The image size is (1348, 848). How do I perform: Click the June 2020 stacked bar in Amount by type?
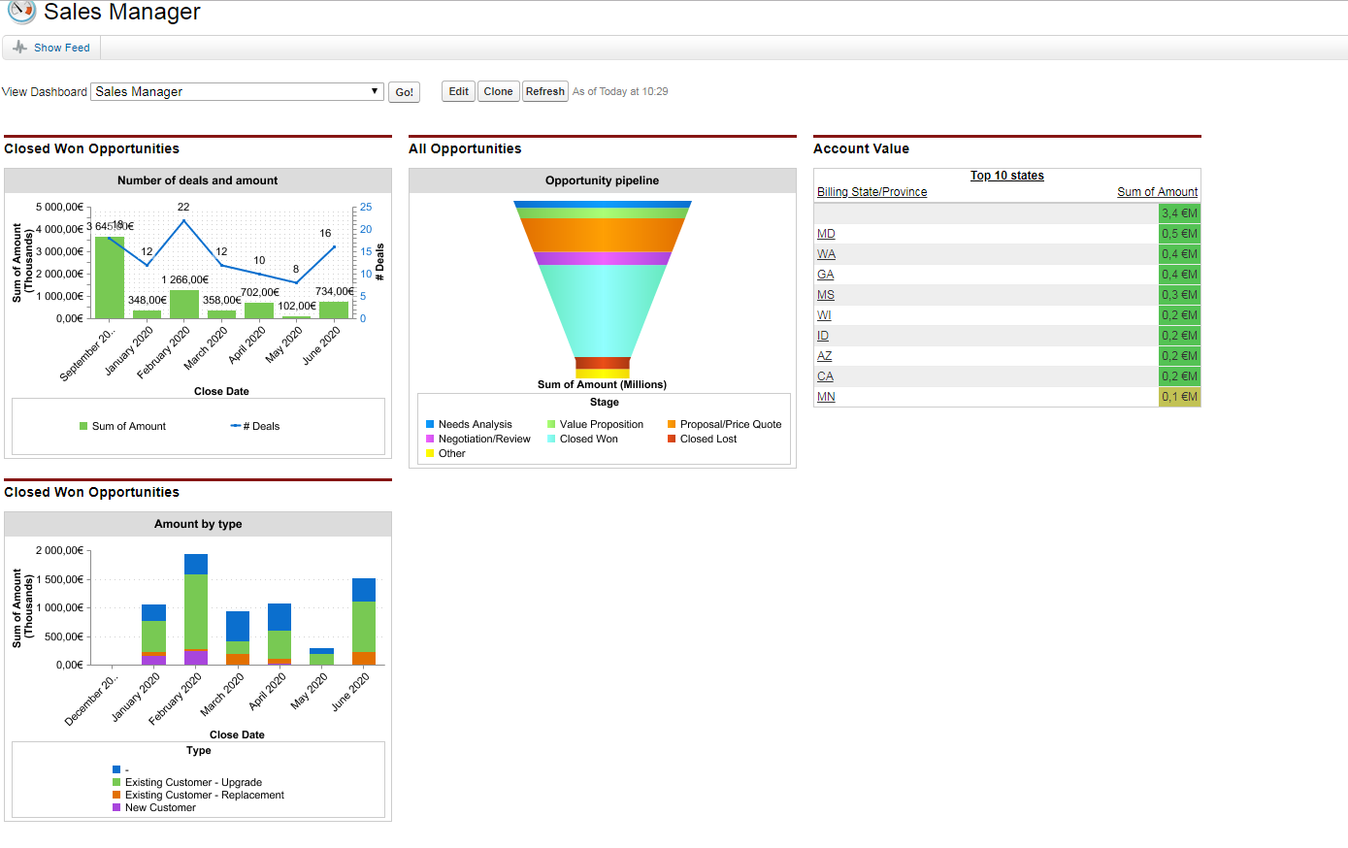pos(364,621)
